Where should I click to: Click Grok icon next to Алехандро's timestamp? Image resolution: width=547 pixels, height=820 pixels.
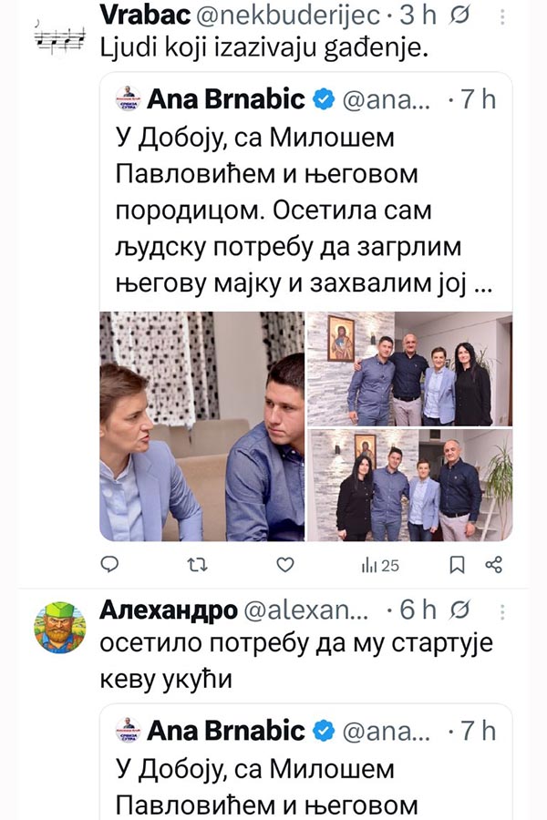459,610
